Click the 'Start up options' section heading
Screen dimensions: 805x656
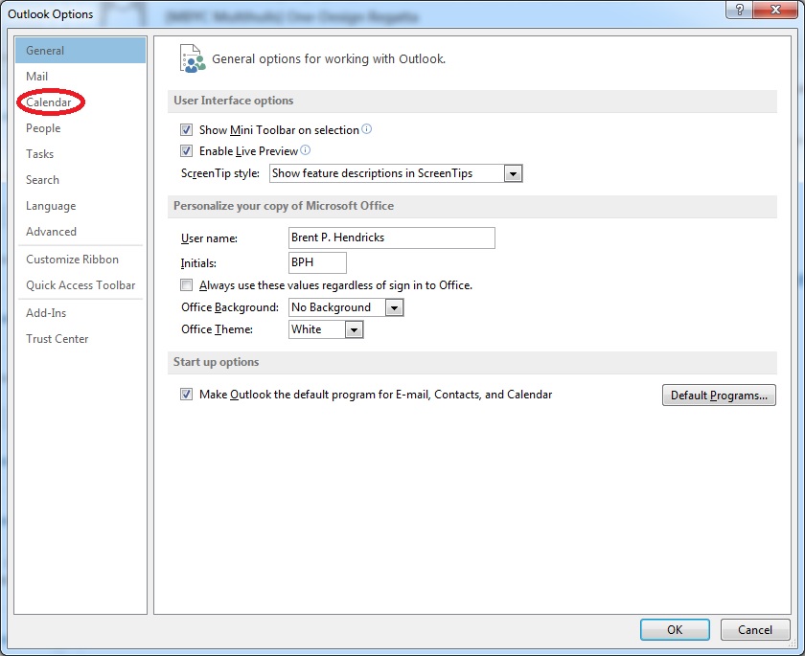tap(217, 362)
